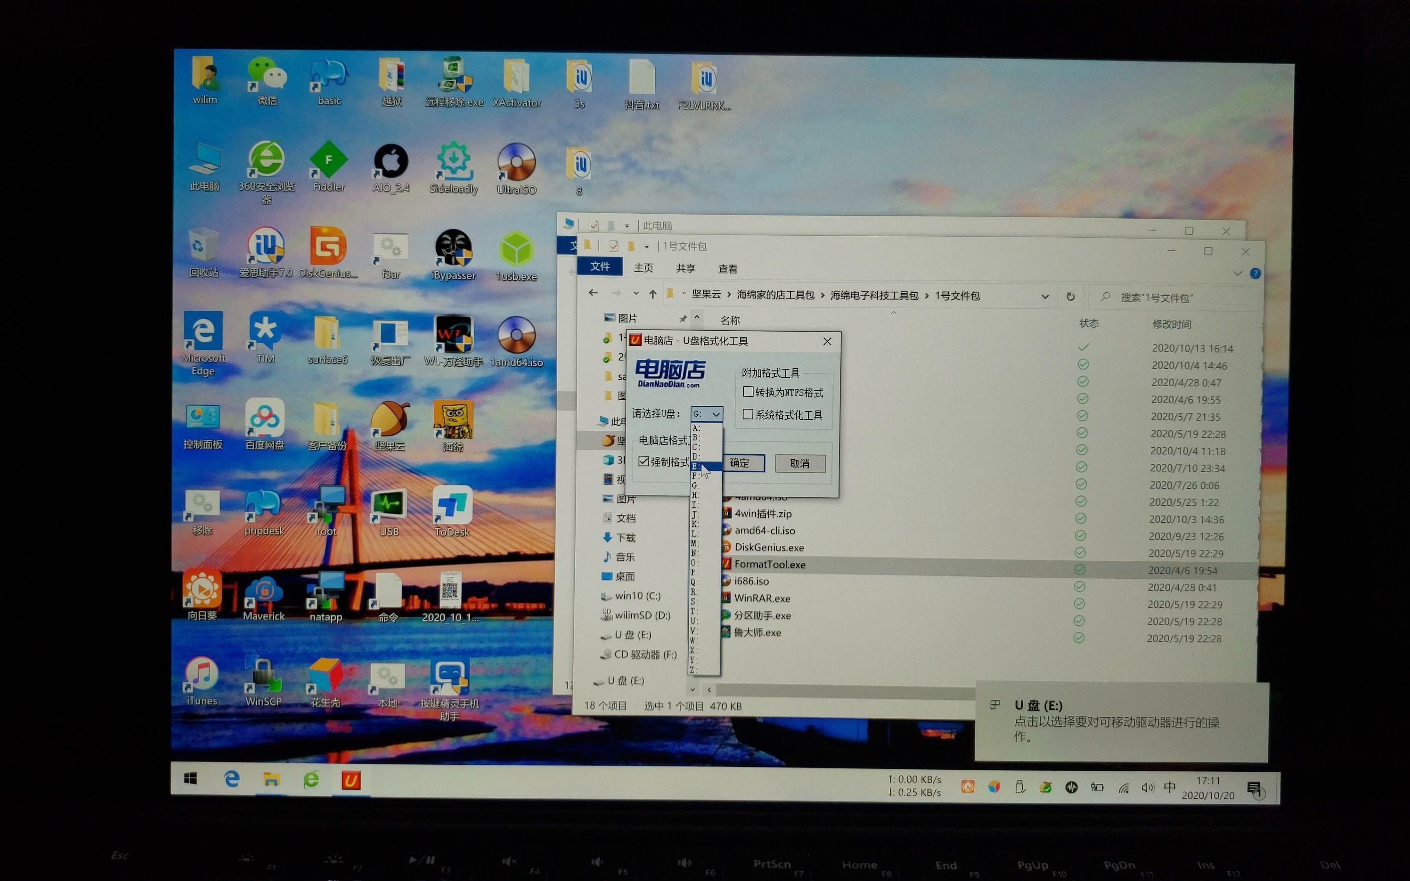Image resolution: width=1410 pixels, height=881 pixels.
Task: Switch to the 主页 ribbon tab
Action: [643, 268]
